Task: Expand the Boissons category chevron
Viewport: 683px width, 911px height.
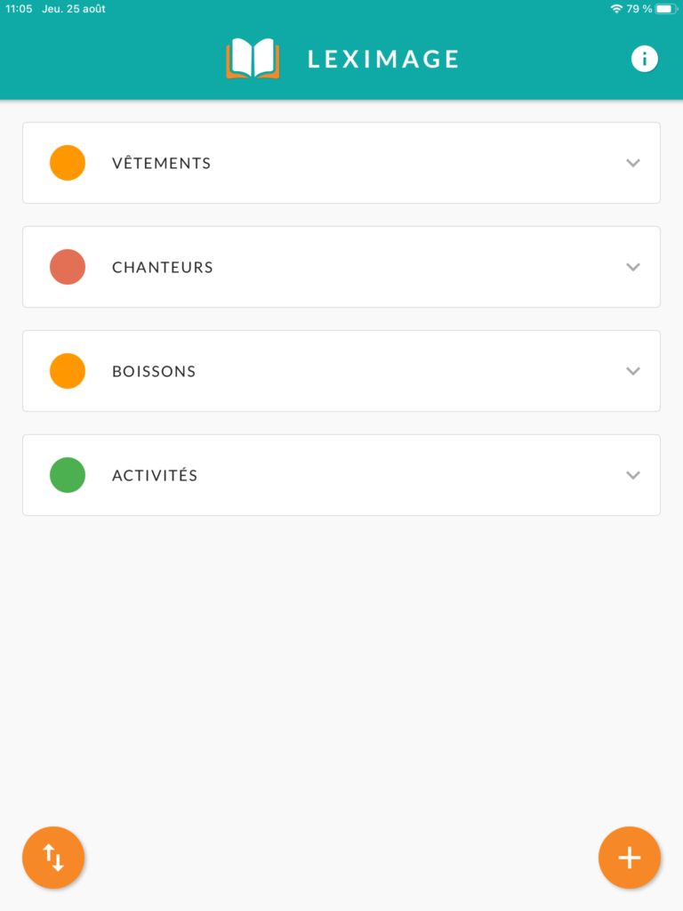Action: [x=633, y=371]
